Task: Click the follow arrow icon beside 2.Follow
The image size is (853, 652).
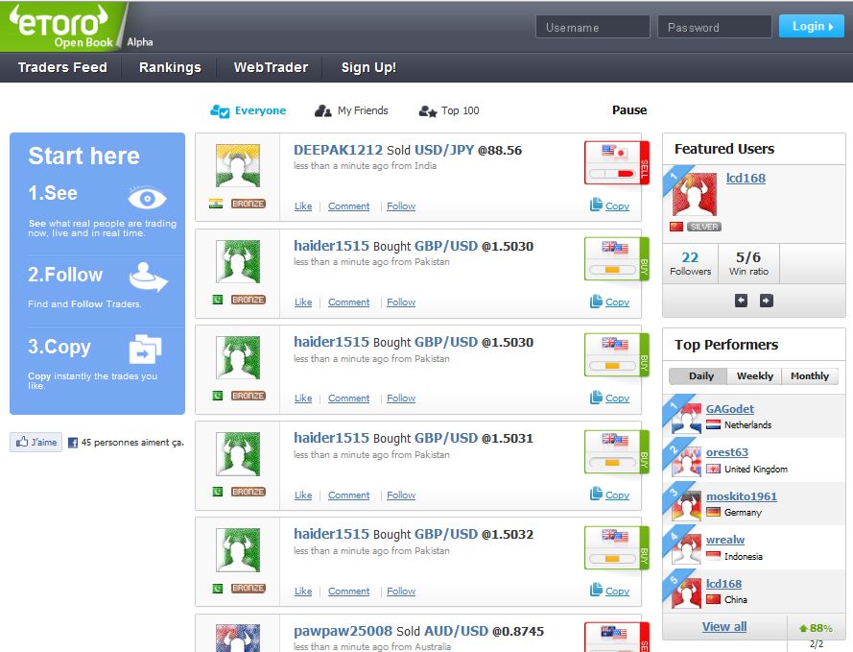Action: point(148,277)
